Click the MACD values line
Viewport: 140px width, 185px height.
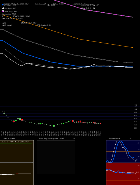(13, 18)
